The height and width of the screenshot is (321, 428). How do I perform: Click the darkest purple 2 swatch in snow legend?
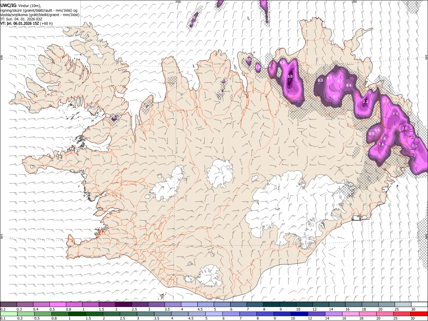tap(123, 305)
